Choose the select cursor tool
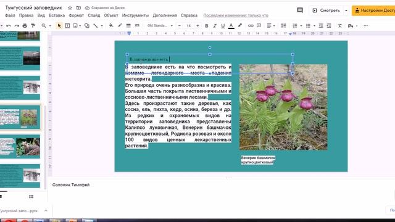 [59, 26]
